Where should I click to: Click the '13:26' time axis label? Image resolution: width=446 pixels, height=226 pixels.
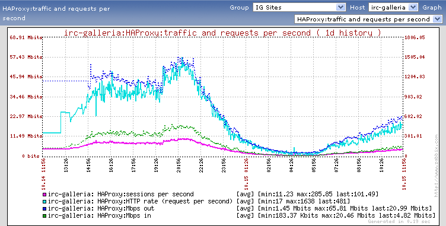pyautogui.click(x=66, y=165)
